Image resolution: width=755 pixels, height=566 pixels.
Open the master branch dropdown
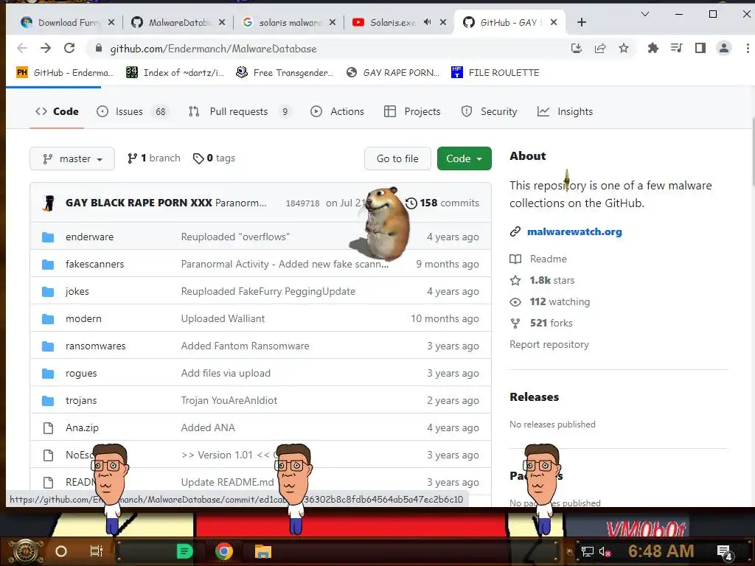72,158
